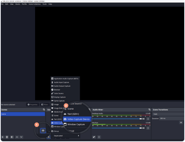
Task: Open scene filters icon in Scenes toolbar
Action: pos(12,137)
